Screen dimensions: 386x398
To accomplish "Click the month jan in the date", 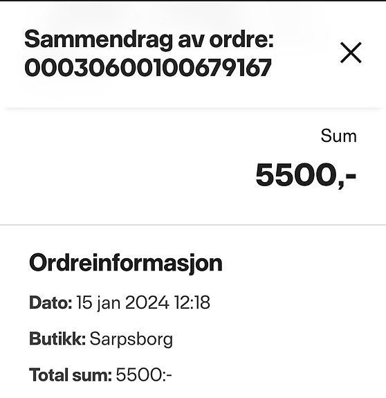I will (x=109, y=304).
